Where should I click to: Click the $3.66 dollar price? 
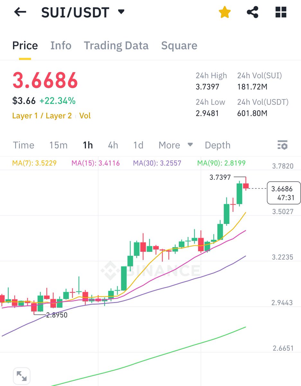(24, 101)
